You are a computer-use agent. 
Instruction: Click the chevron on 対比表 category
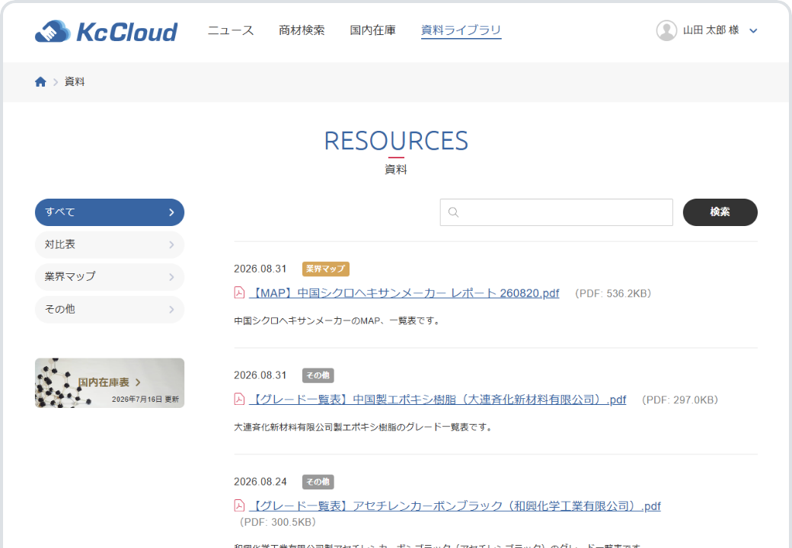[172, 245]
